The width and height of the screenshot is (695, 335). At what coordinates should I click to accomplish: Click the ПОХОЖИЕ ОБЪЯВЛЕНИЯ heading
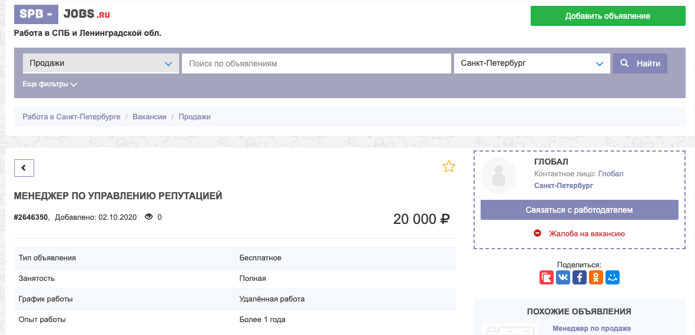(x=580, y=311)
